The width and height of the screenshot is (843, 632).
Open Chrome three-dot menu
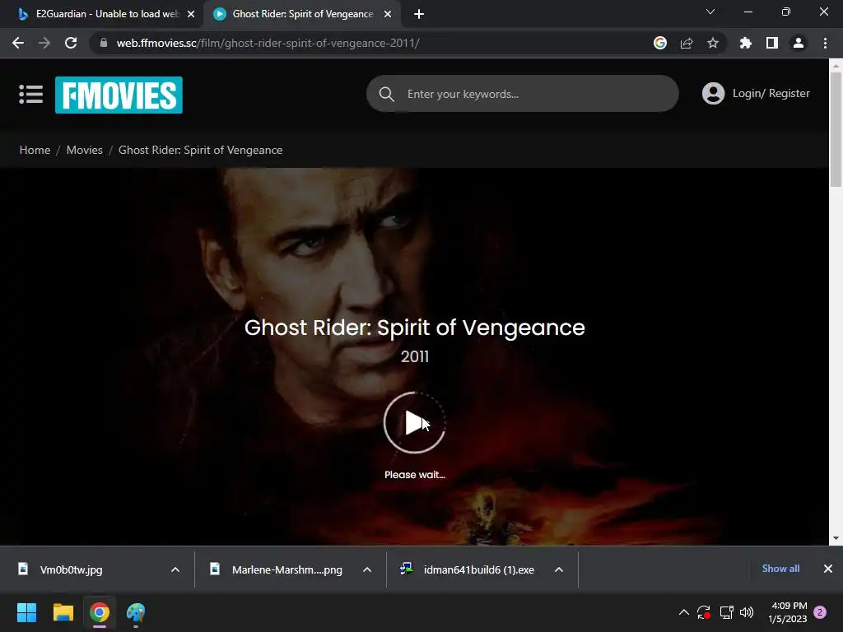coord(825,43)
